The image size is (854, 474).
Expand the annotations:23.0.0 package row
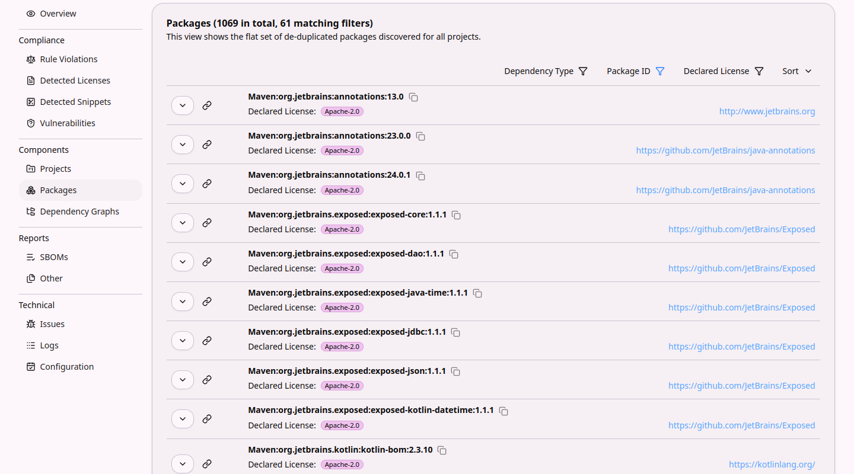coord(183,145)
